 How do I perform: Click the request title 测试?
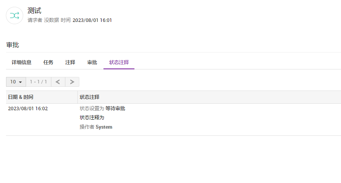tap(34, 11)
